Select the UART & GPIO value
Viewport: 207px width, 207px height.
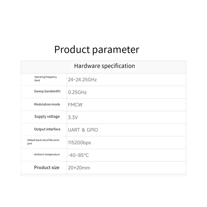click(83, 130)
